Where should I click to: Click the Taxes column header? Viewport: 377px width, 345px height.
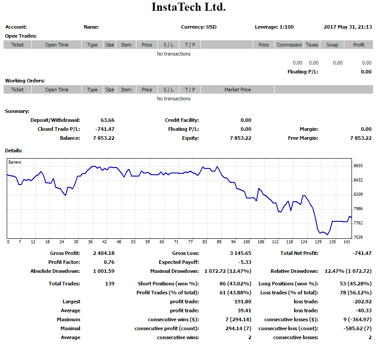point(312,45)
